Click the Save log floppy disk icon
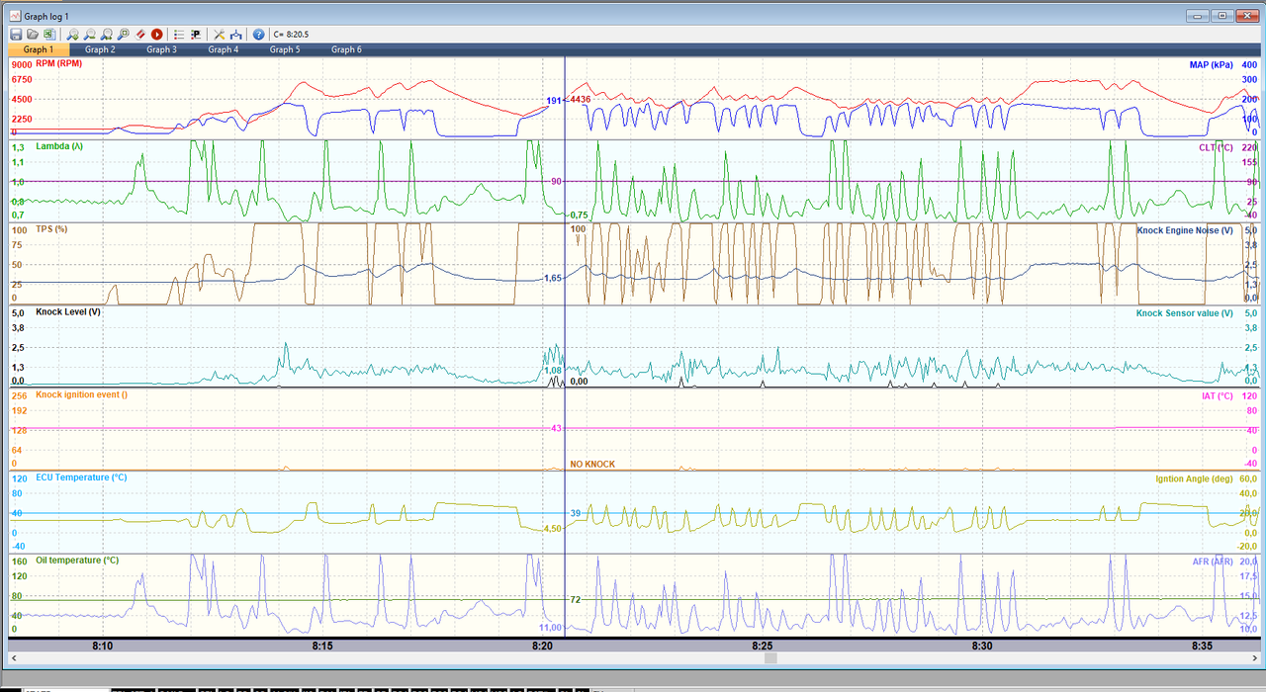The image size is (1266, 692). point(16,34)
